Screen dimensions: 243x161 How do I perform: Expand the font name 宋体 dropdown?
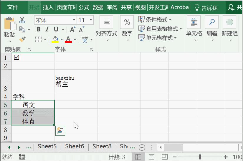tap(74, 20)
